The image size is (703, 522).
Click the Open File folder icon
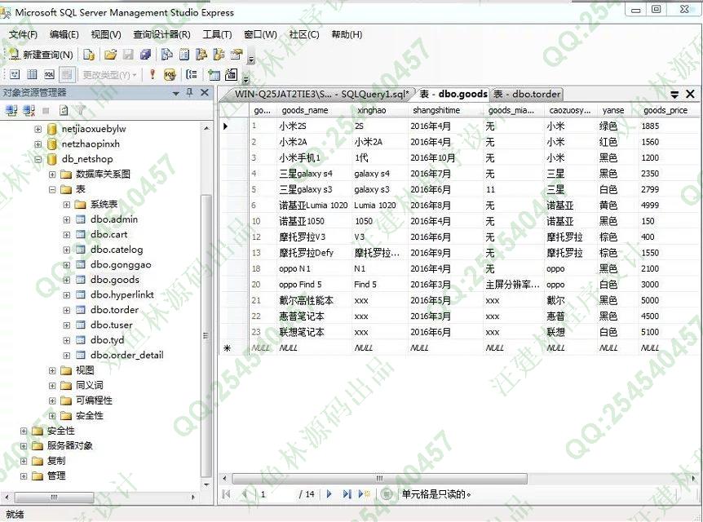tap(110, 55)
